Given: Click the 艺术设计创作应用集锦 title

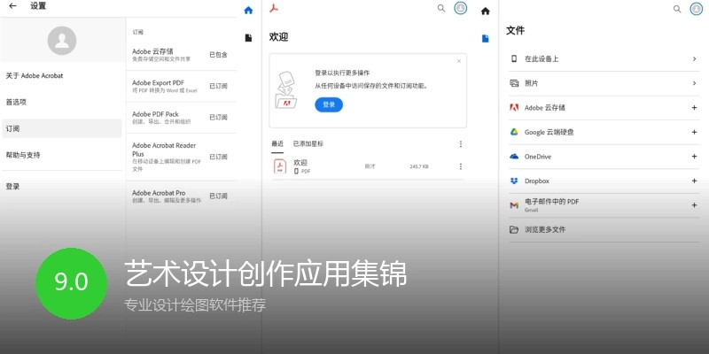Looking at the screenshot, I should [265, 273].
